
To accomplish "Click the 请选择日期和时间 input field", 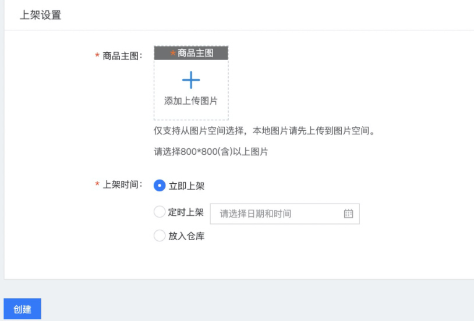I will (x=285, y=214).
